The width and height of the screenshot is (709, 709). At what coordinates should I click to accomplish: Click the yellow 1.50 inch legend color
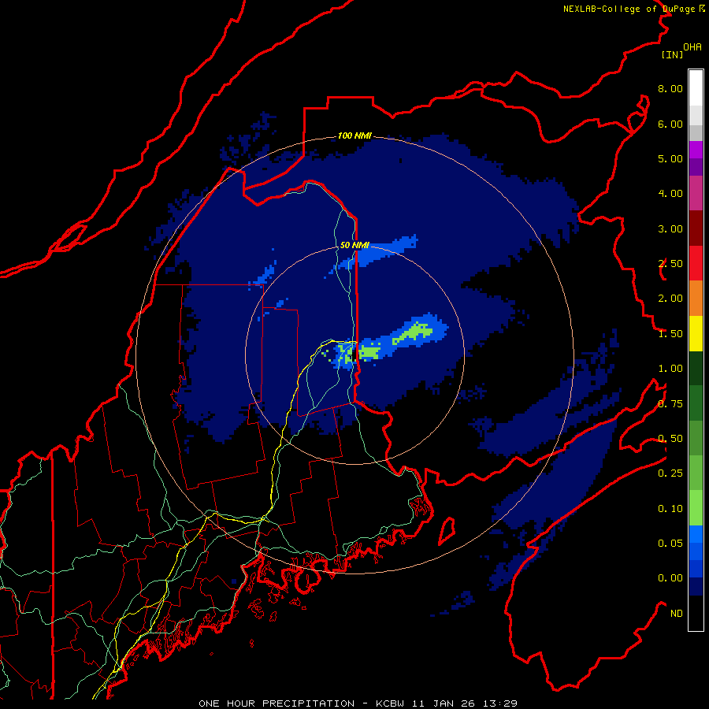click(x=696, y=333)
